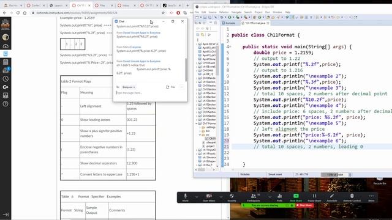Switch to the Inbox browser tab
392x220 pixels.
(126, 5)
